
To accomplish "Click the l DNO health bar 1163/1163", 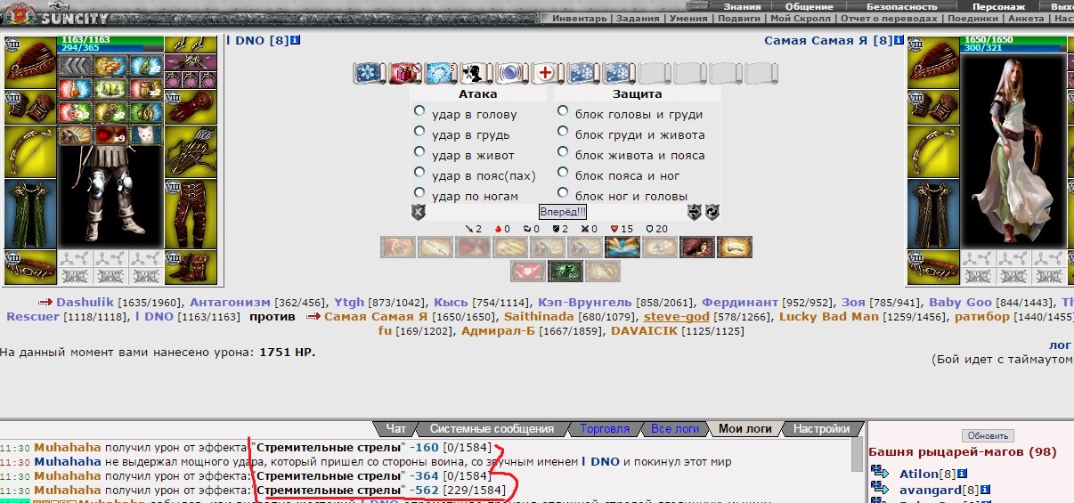I will coord(110,41).
